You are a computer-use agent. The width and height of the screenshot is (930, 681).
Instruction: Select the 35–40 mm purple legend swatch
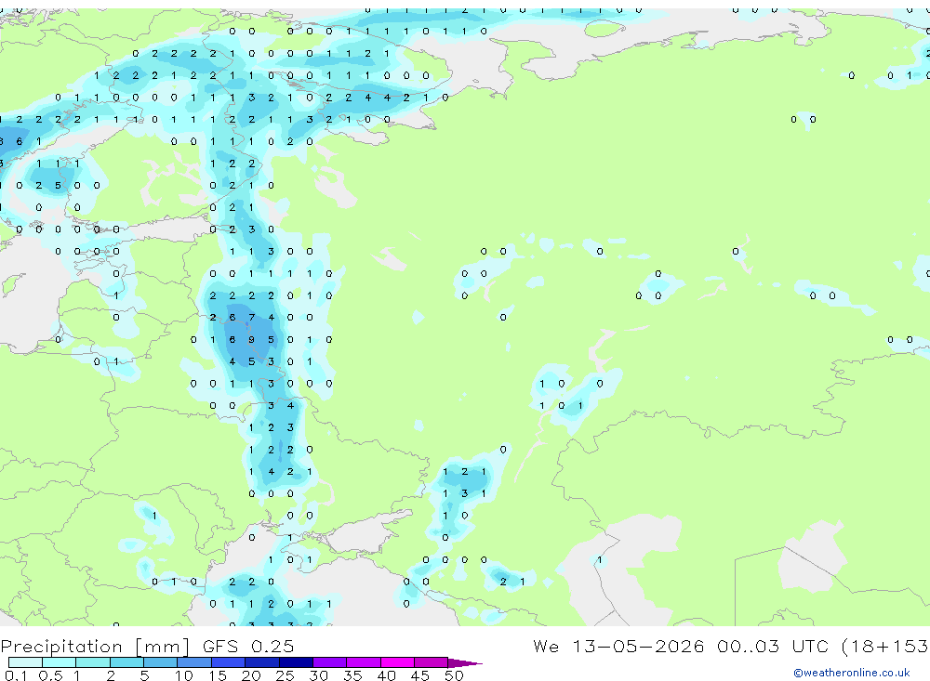pos(363,662)
